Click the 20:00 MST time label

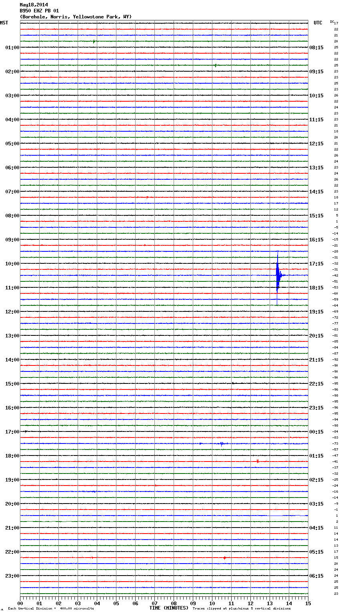12,504
